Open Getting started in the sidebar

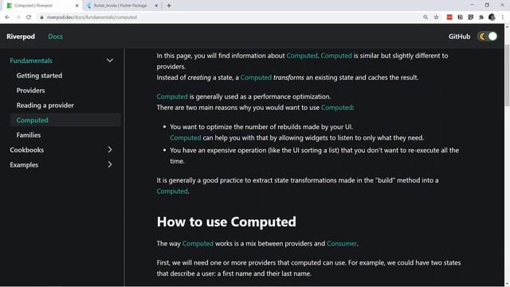point(39,76)
